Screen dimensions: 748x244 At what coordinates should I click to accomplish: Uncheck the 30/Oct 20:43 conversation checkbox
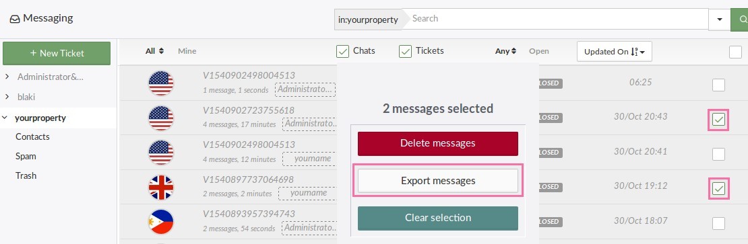click(x=718, y=120)
